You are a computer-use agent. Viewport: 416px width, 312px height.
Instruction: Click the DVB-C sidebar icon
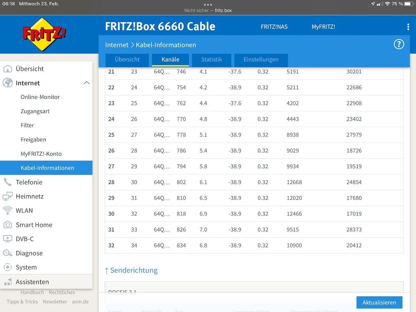pyautogui.click(x=8, y=239)
